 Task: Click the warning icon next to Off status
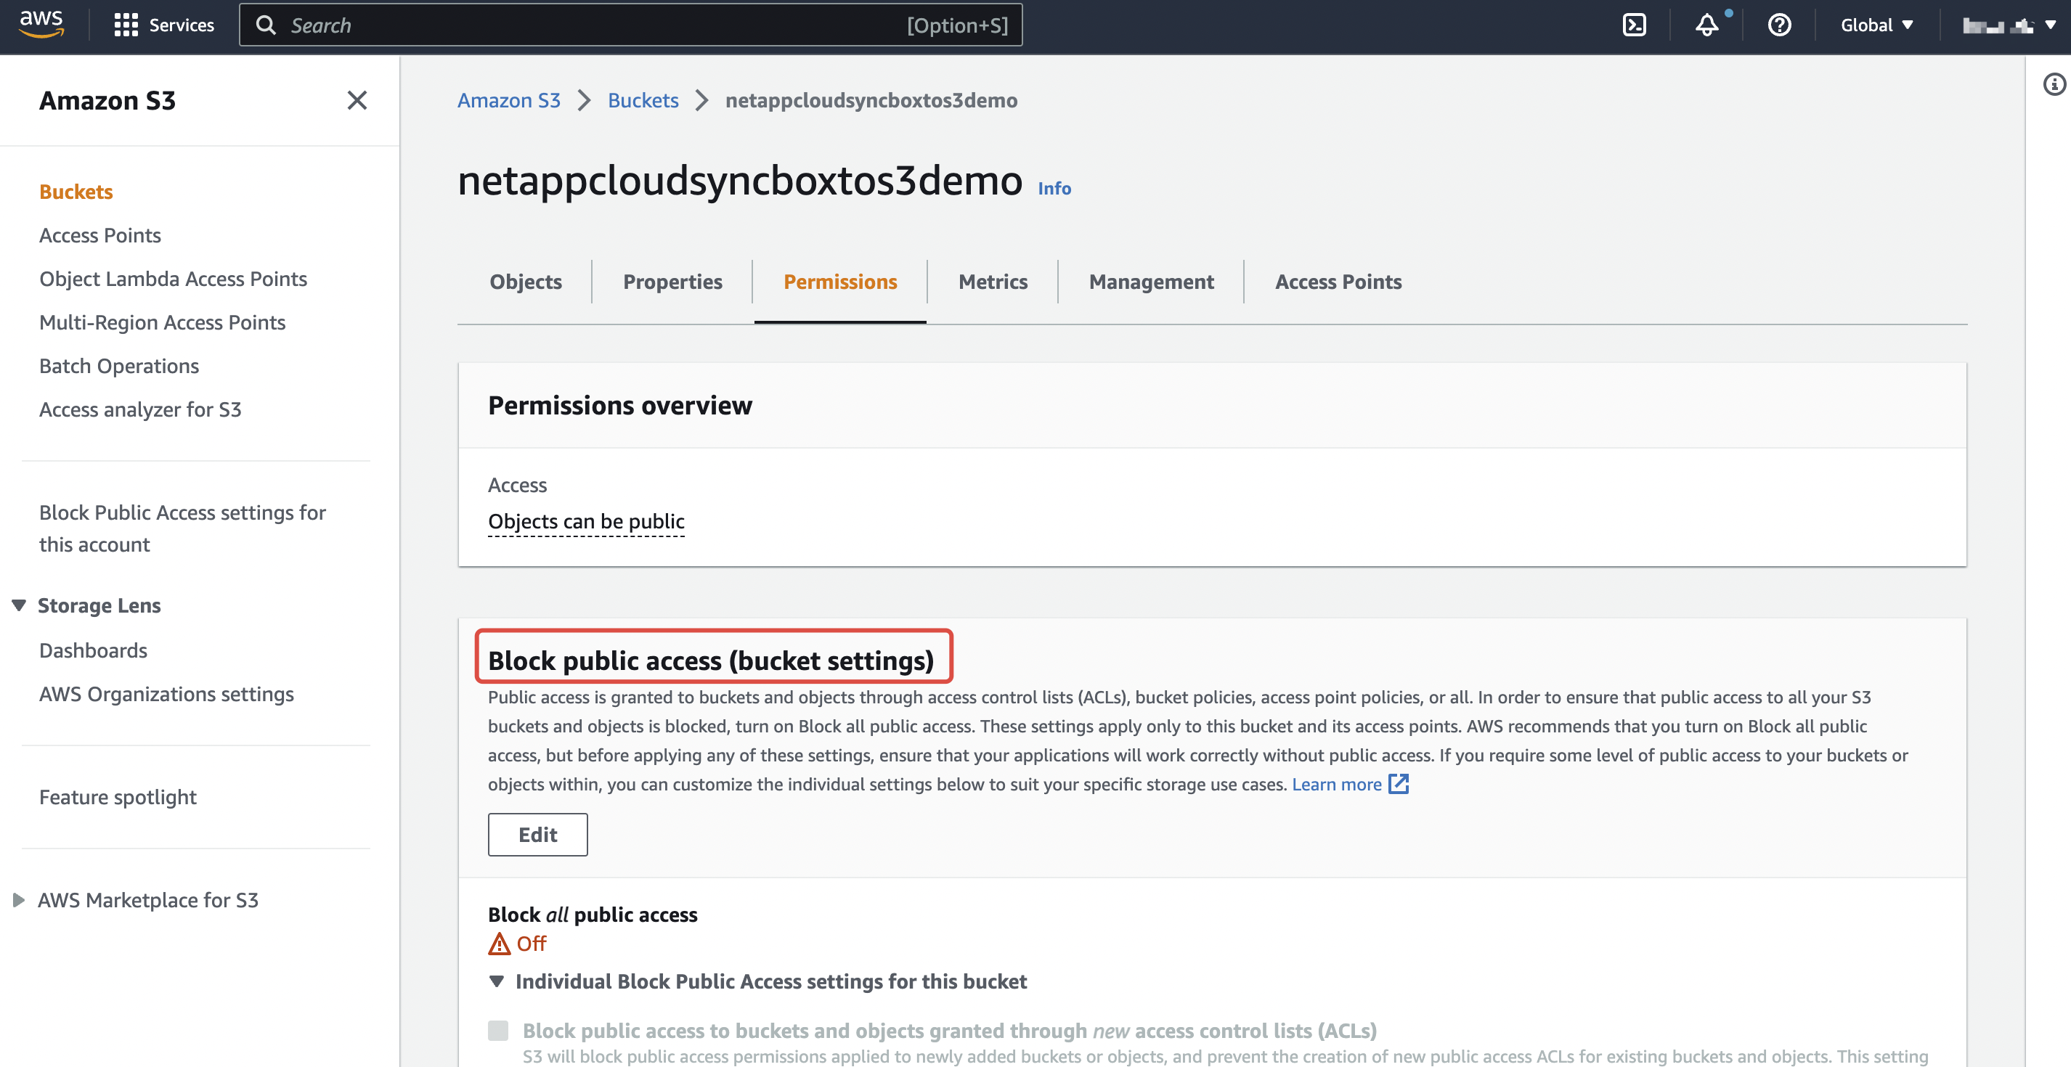click(498, 944)
